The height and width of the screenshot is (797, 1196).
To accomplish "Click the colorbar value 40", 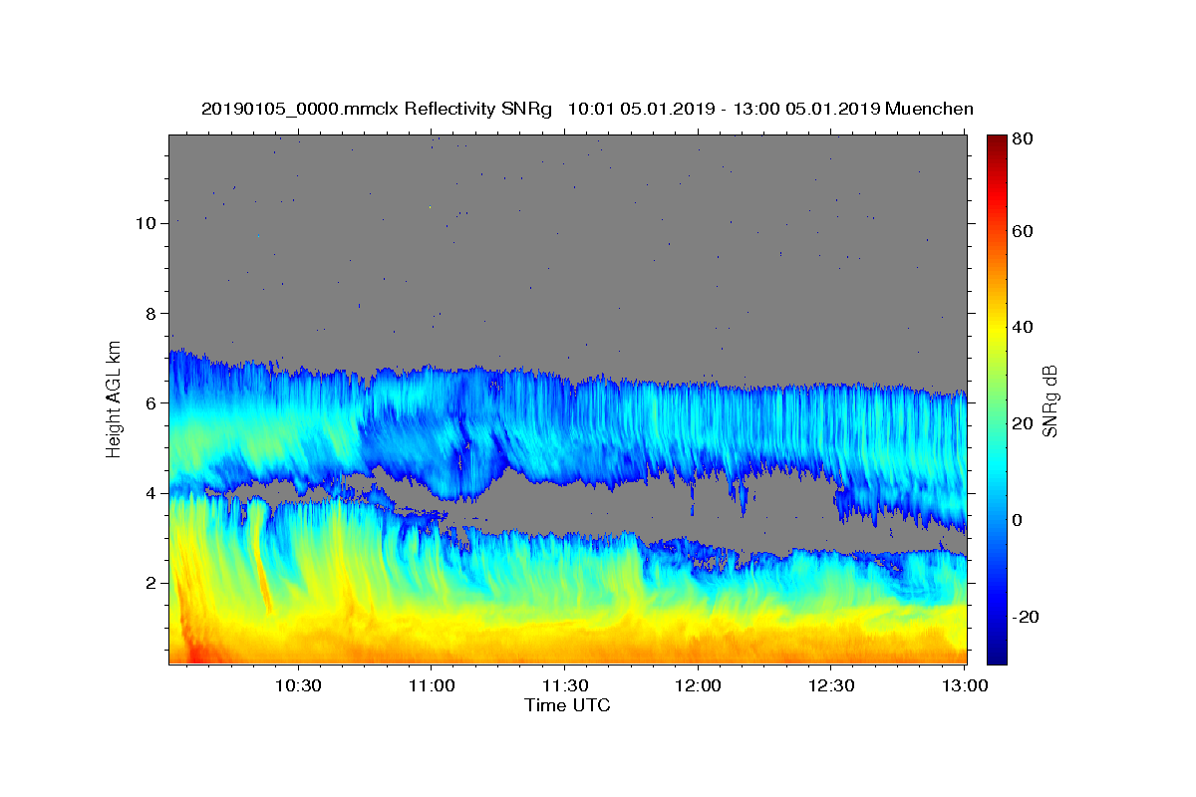I will click(x=1025, y=328).
